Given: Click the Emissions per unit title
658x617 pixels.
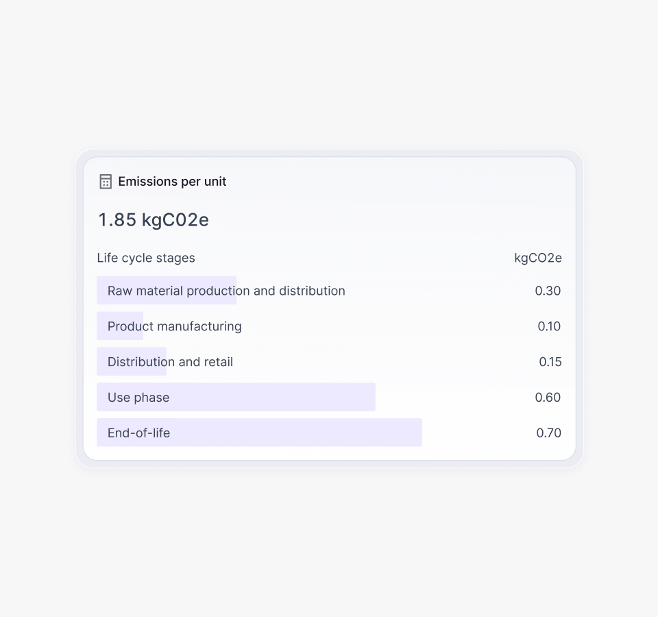Looking at the screenshot, I should [x=172, y=182].
